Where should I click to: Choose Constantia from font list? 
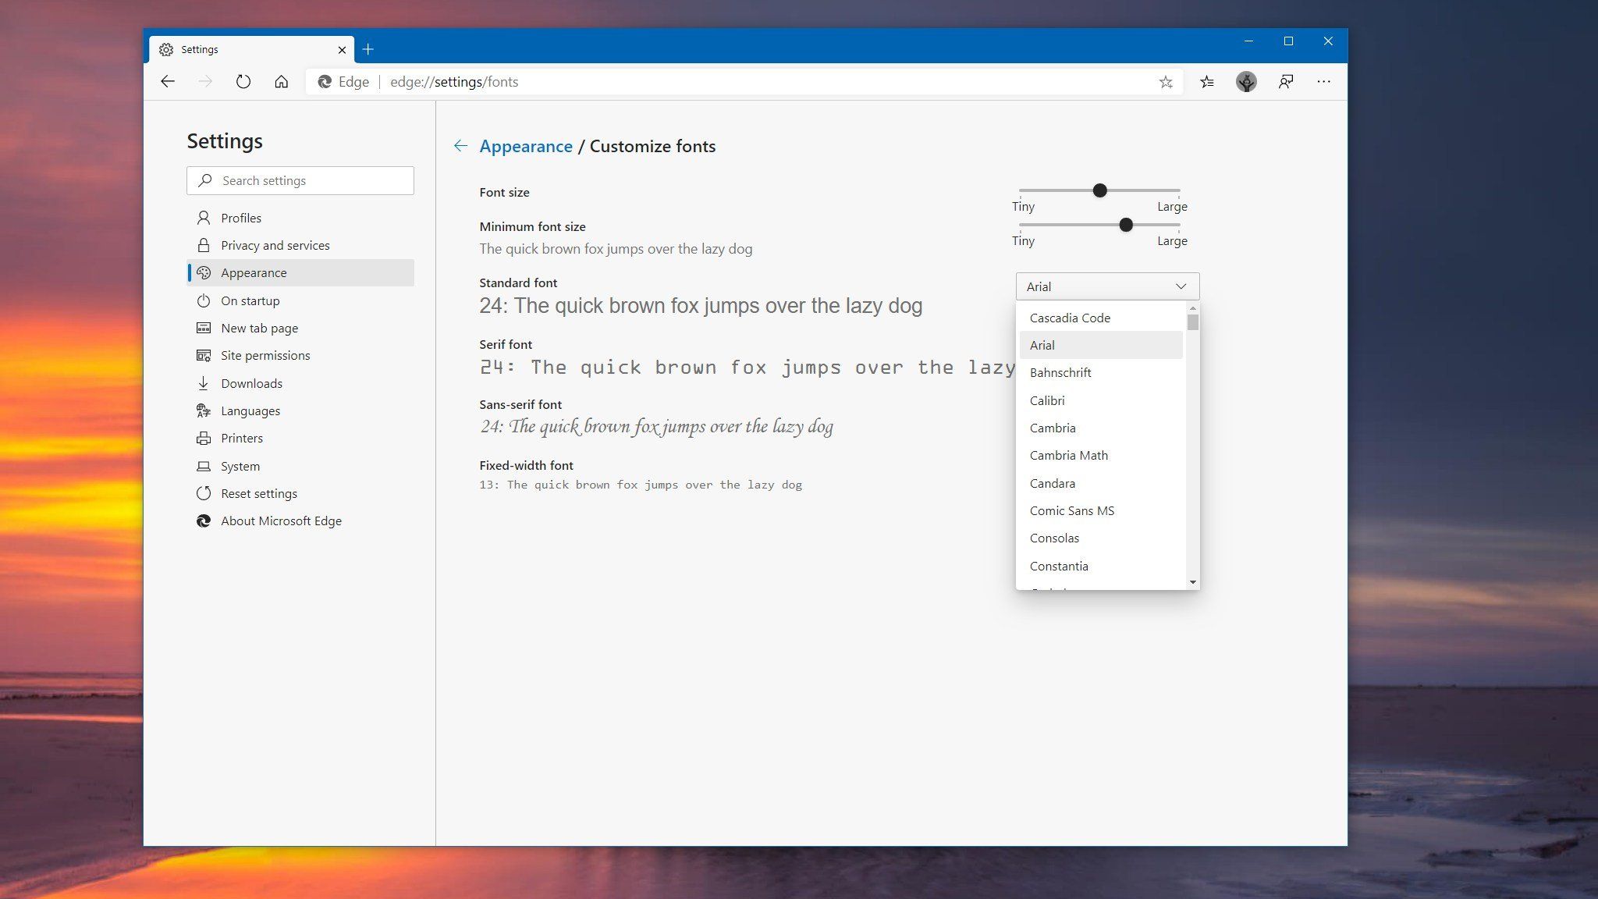[x=1101, y=566]
